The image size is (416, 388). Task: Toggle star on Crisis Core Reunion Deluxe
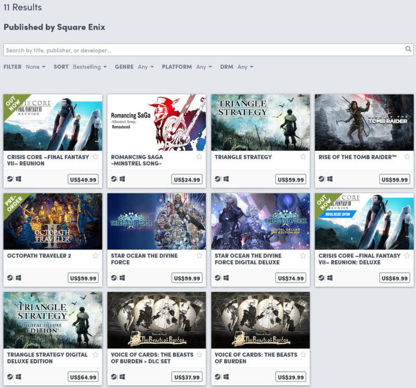coord(407,256)
